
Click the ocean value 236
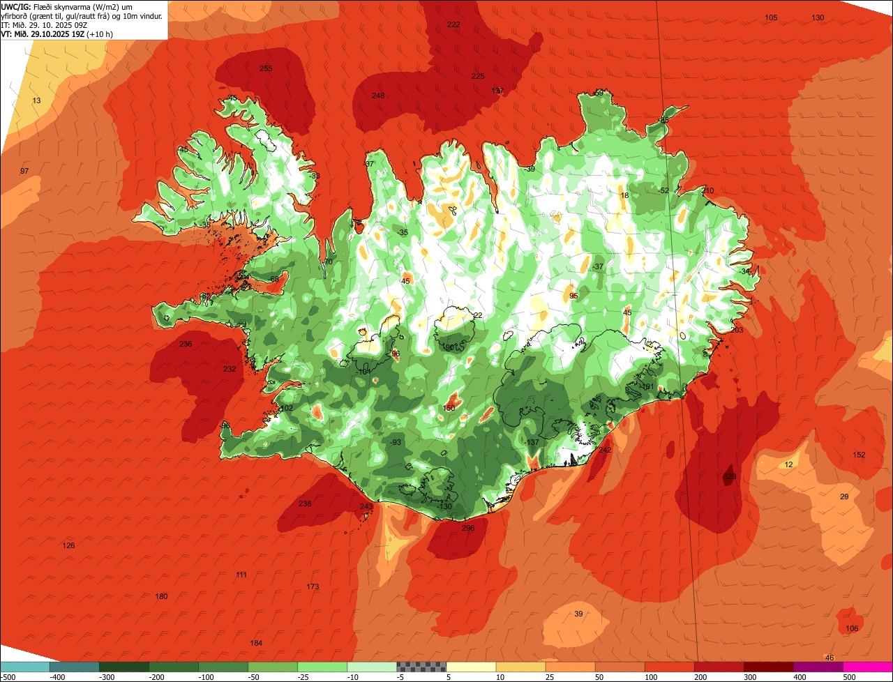point(186,344)
